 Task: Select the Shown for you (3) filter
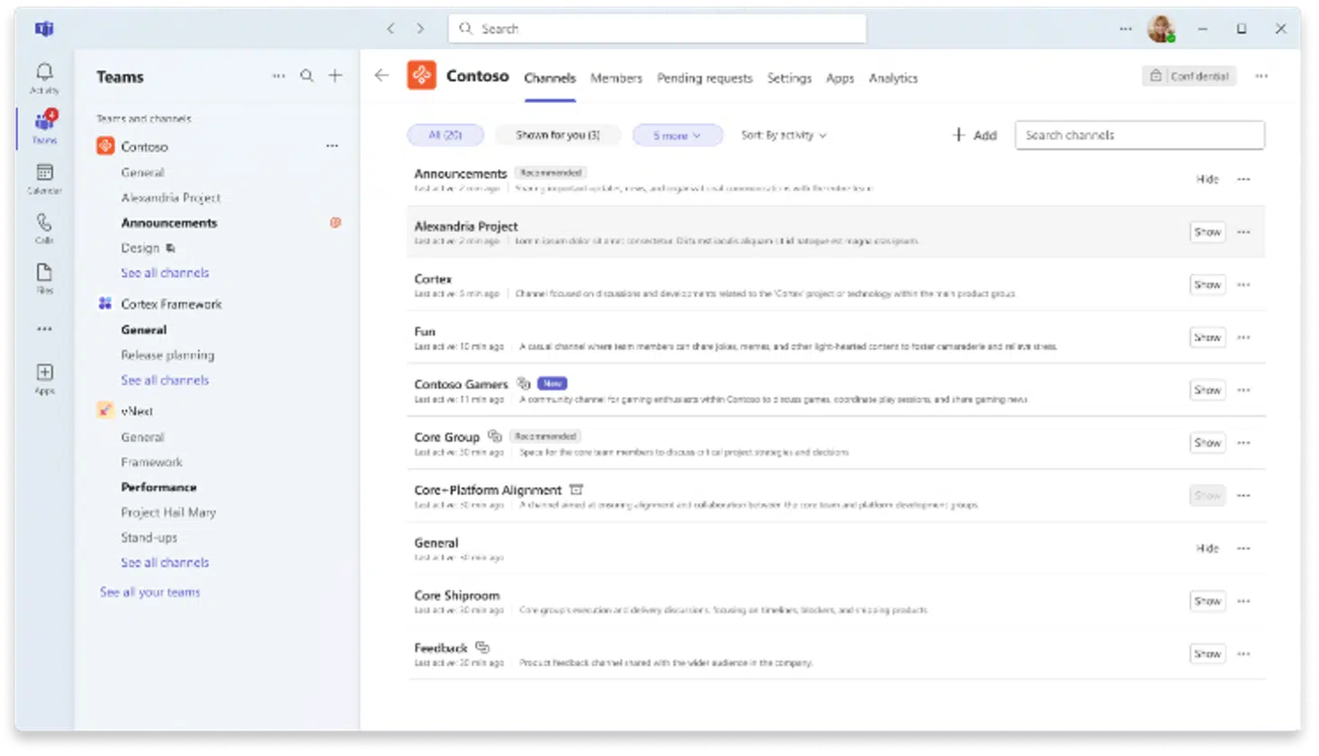coord(558,135)
